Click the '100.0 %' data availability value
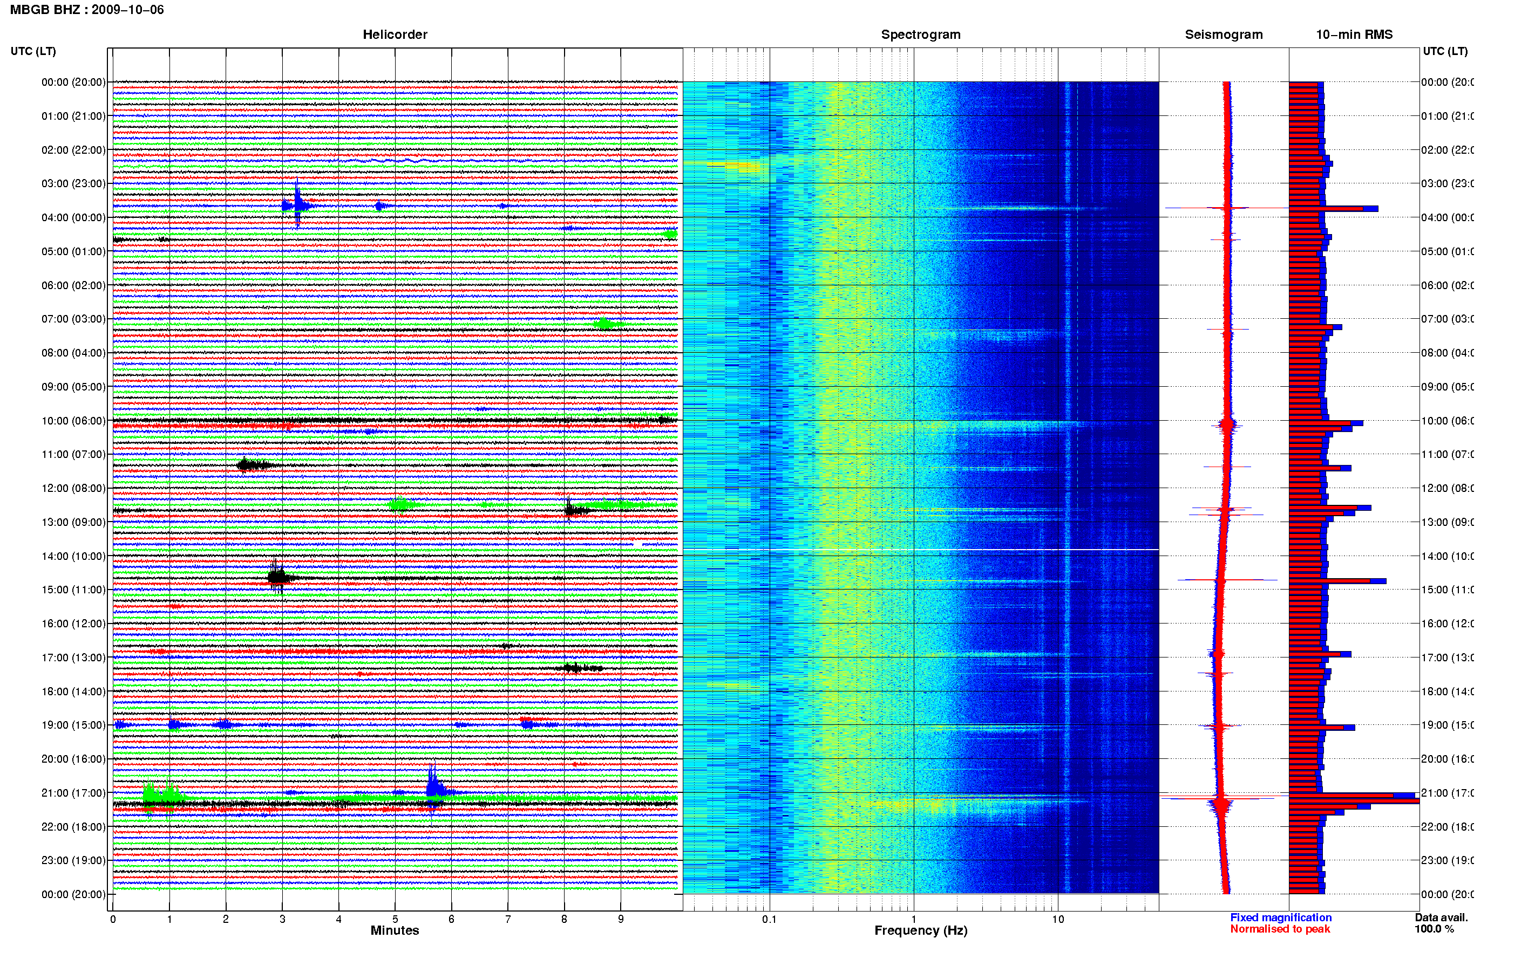Image resolution: width=1535 pixels, height=959 pixels. pyautogui.click(x=1434, y=929)
